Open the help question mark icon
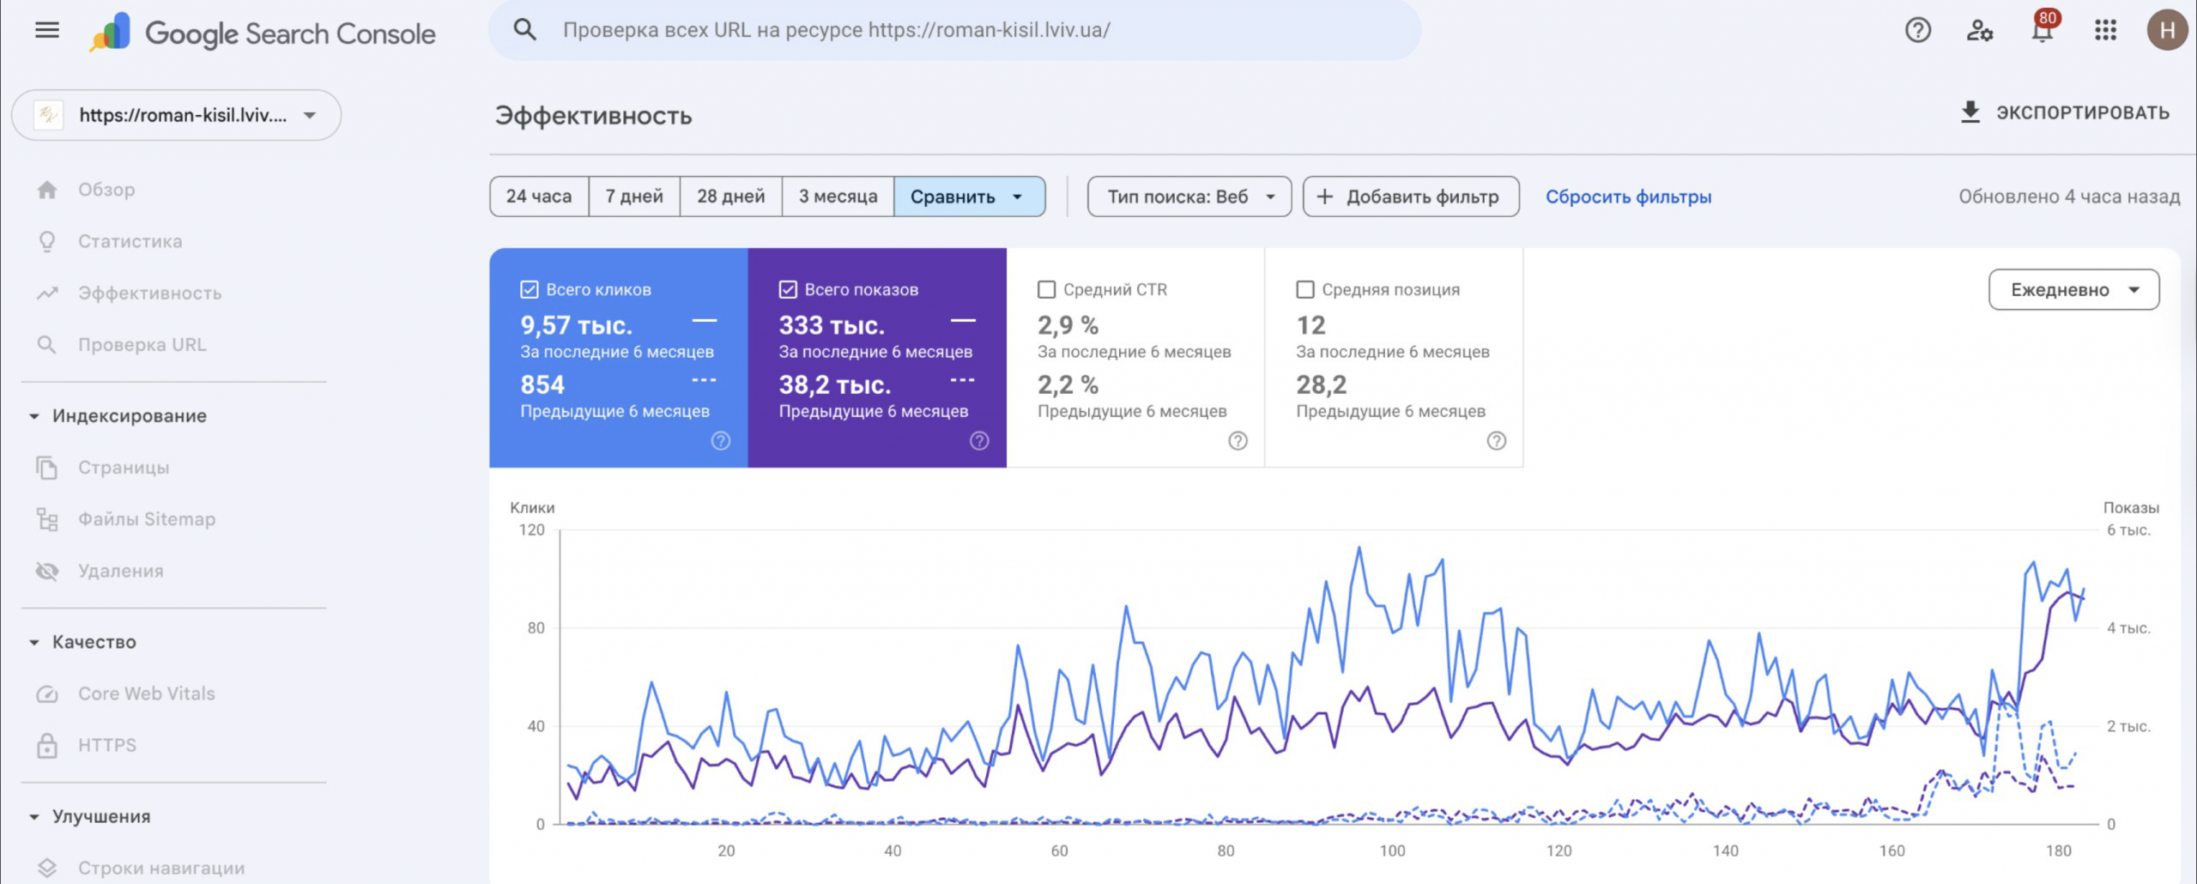This screenshot has width=2197, height=884. pyautogui.click(x=1917, y=31)
